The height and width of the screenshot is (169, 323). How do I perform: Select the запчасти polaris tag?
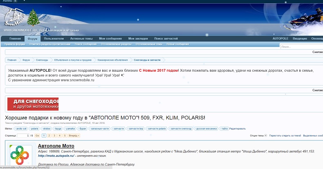pyautogui.click(x=156, y=129)
